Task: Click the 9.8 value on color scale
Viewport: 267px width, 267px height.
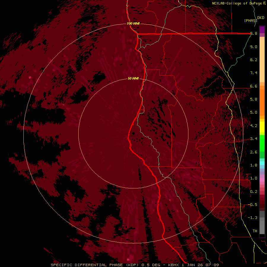Action: [254, 34]
